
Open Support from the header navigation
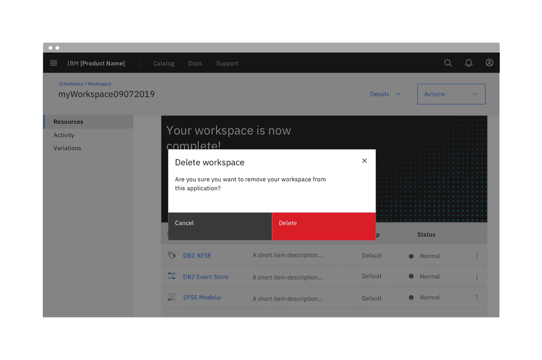tap(227, 64)
